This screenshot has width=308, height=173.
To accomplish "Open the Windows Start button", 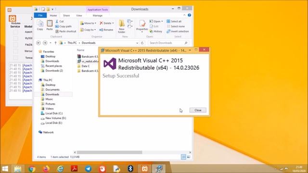I will 5,169.
